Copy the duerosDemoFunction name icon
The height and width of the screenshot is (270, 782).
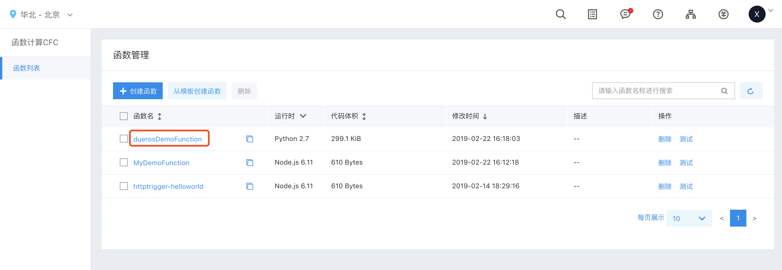coord(249,139)
